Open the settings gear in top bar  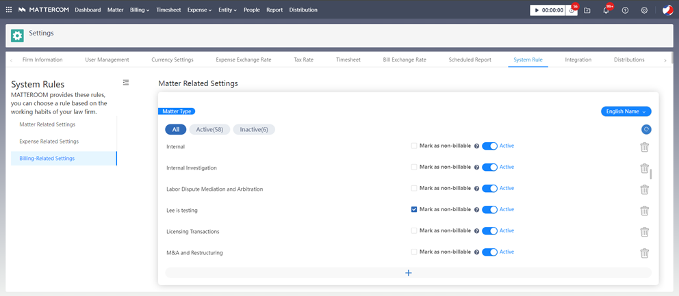pyautogui.click(x=644, y=10)
